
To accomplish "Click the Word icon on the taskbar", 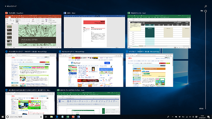I will tap(78, 116).
